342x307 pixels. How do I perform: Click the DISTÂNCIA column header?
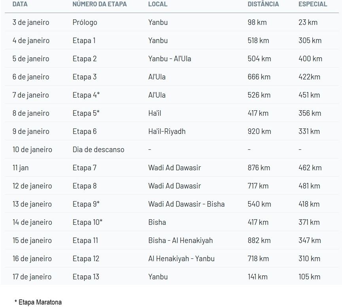pyautogui.click(x=263, y=4)
